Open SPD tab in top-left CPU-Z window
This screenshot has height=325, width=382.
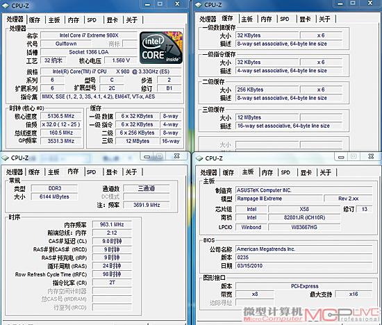[x=92, y=19]
